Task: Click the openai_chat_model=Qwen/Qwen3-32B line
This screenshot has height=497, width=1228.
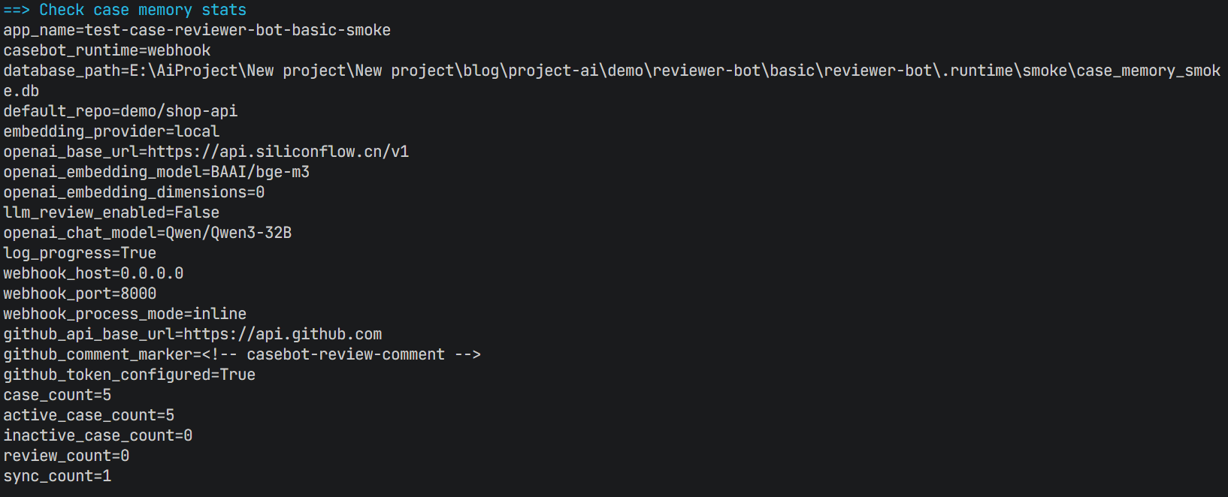Action: [x=147, y=233]
